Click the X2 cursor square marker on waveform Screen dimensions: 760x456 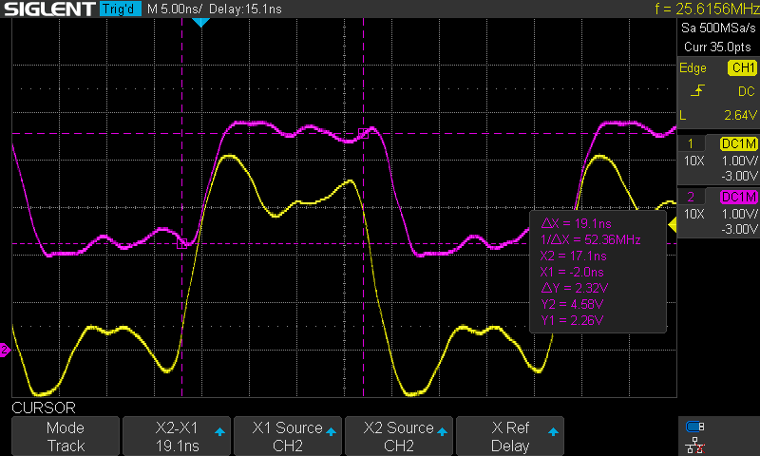click(x=363, y=134)
